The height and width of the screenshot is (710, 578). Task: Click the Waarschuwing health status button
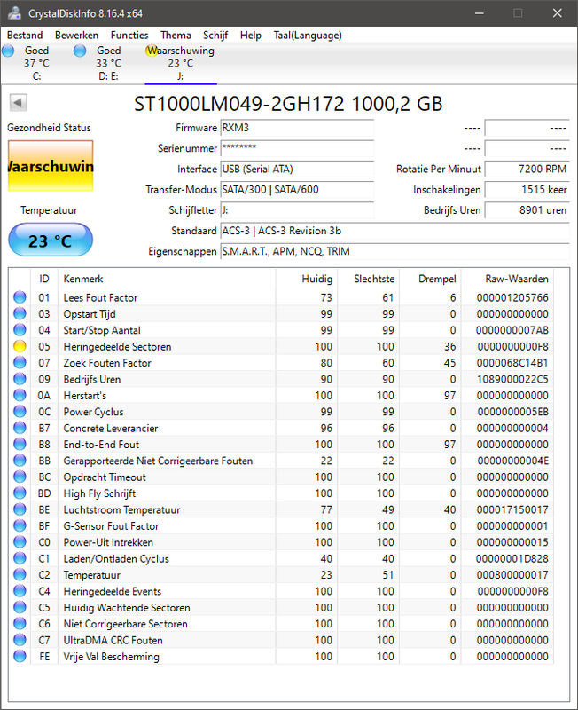50,166
